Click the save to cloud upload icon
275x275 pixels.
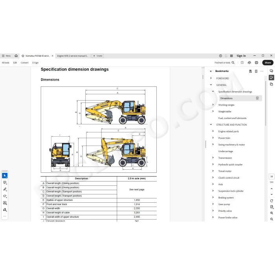pos(249,62)
